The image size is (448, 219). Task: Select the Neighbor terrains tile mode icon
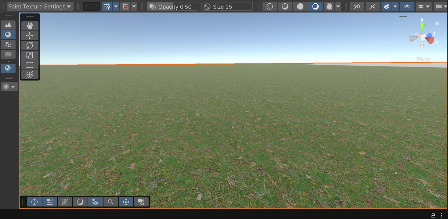coord(8,54)
